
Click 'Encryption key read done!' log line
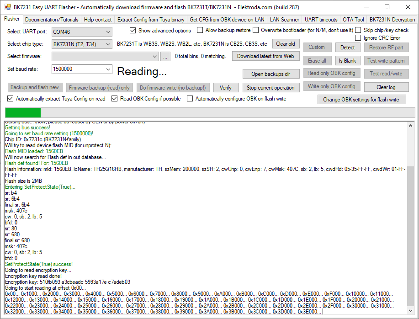(x=33, y=276)
